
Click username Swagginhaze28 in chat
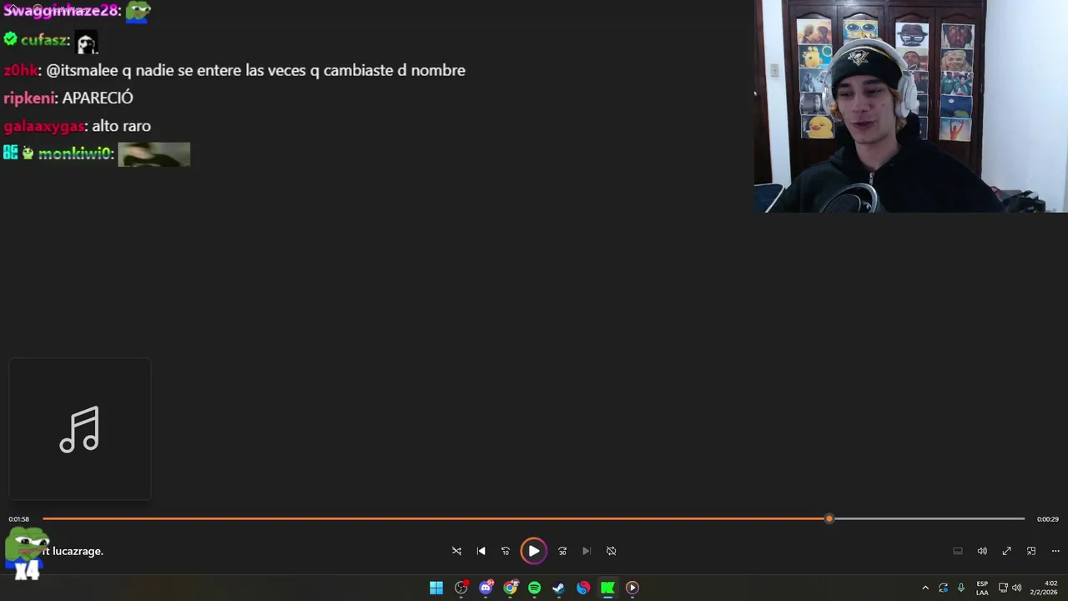(x=61, y=11)
